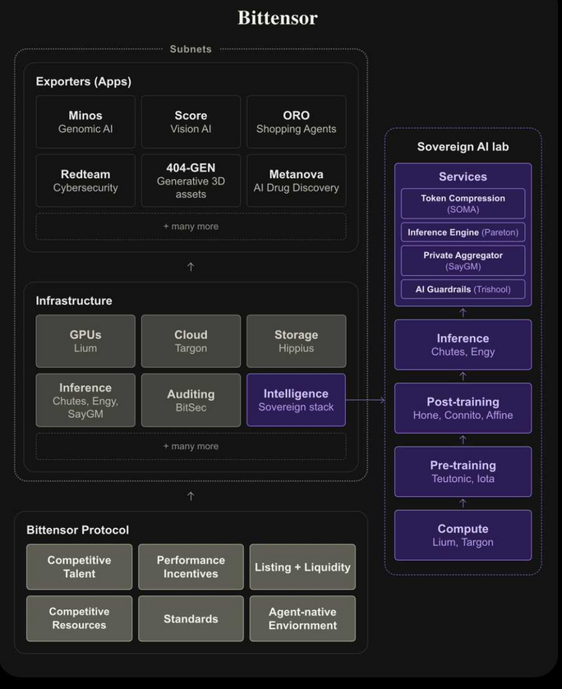
Task: Select the Agent-native Enviornment box
Action: pos(302,618)
